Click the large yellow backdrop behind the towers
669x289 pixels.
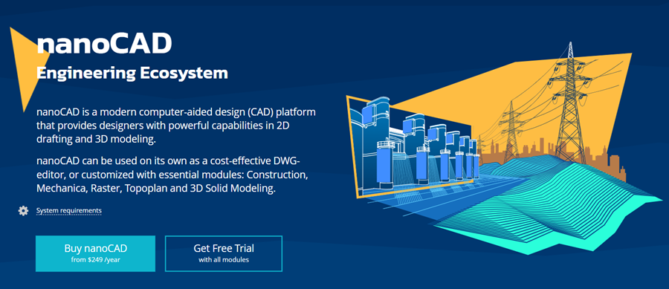[x=533, y=98]
